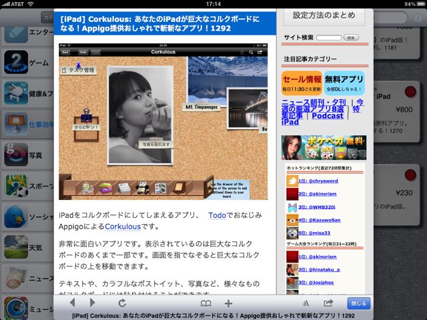Open ranking link 1位: @chrysword
This screenshot has width=427, height=320.
(318, 181)
